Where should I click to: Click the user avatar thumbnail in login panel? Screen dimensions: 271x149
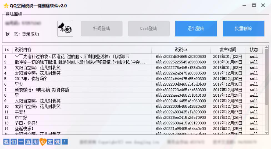tap(65, 29)
